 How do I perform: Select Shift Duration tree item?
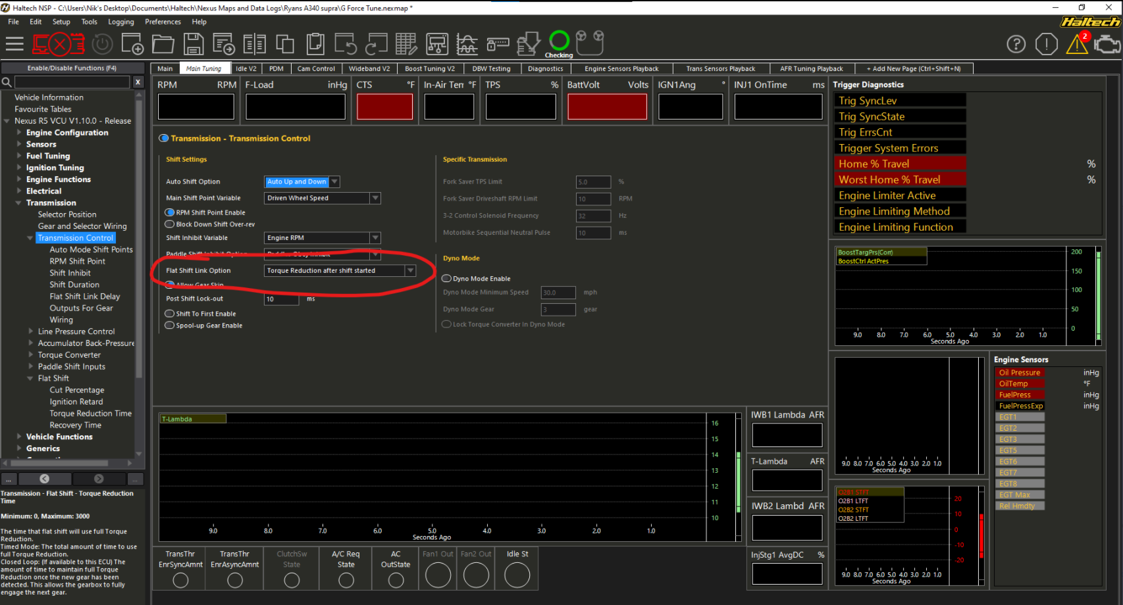pyautogui.click(x=74, y=285)
